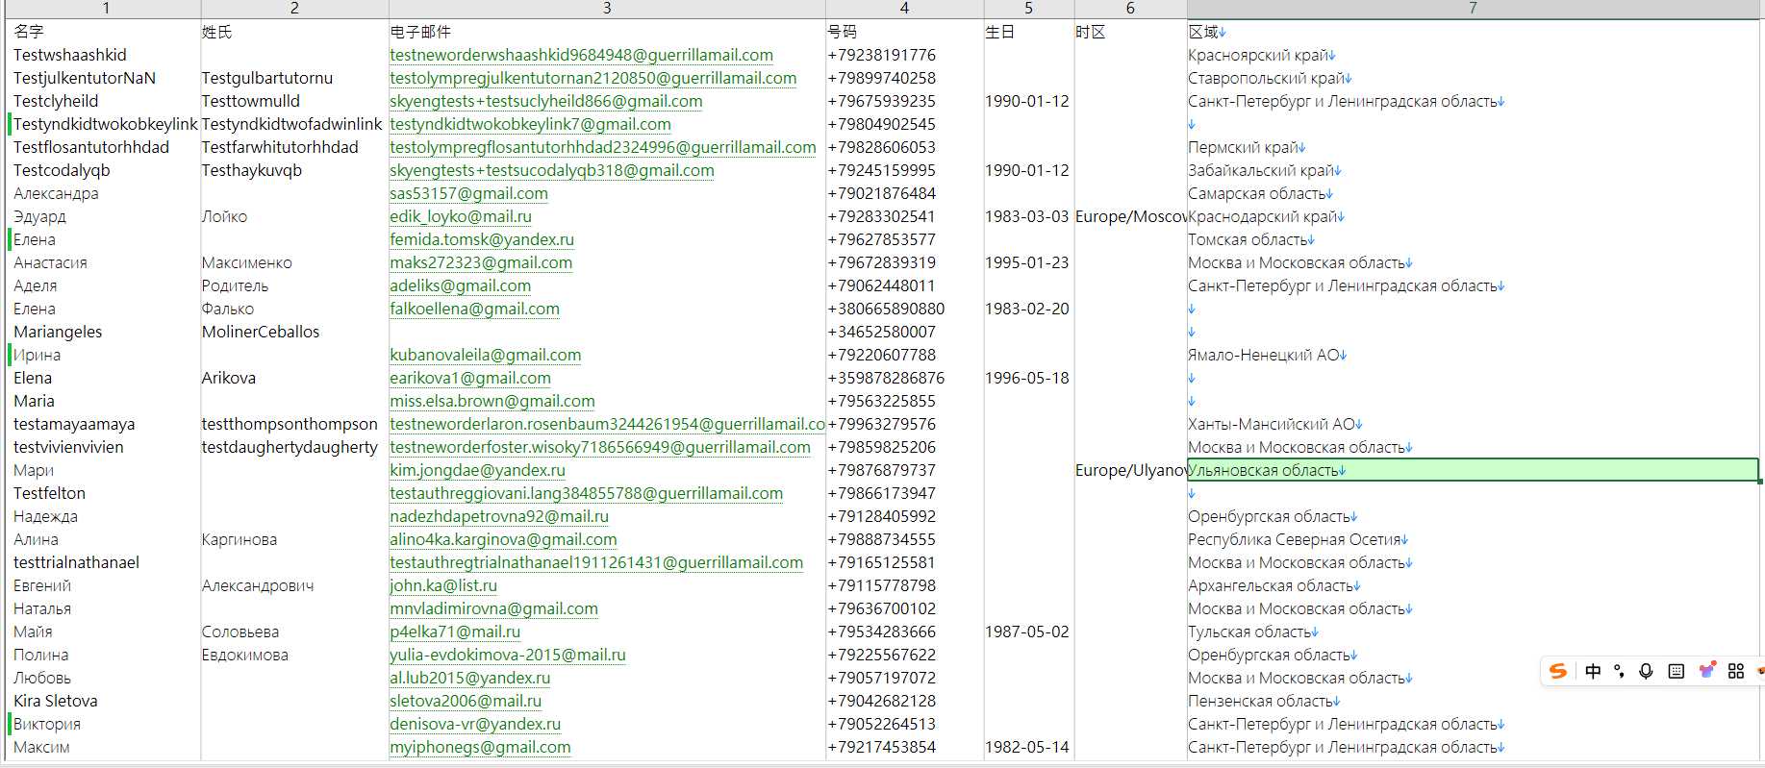Open email link john.ka@list.ru
1765x768 pixels.
443,585
